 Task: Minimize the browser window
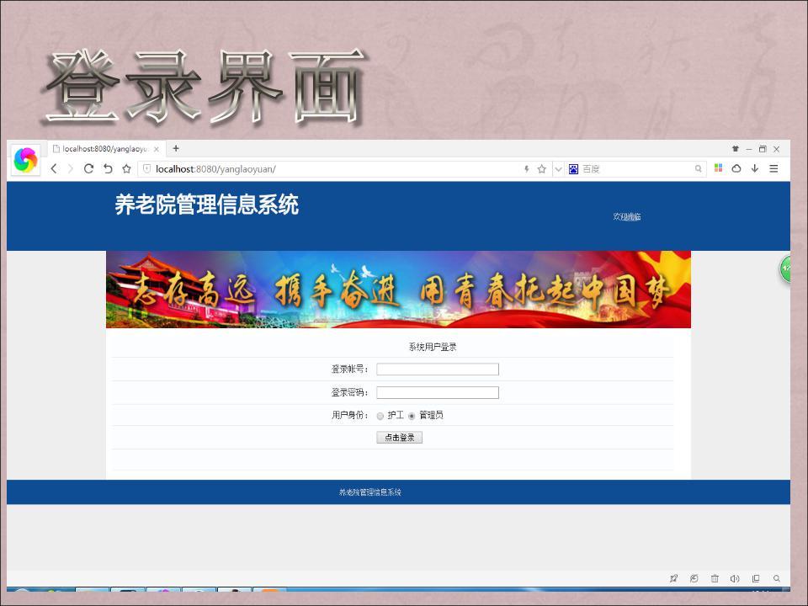pos(749,149)
